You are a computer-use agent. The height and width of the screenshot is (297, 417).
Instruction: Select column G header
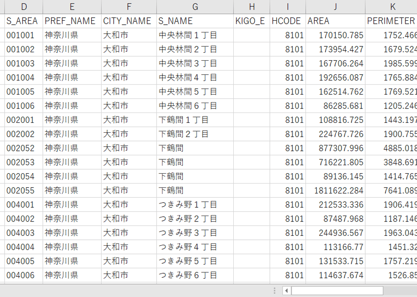pyautogui.click(x=195, y=7)
